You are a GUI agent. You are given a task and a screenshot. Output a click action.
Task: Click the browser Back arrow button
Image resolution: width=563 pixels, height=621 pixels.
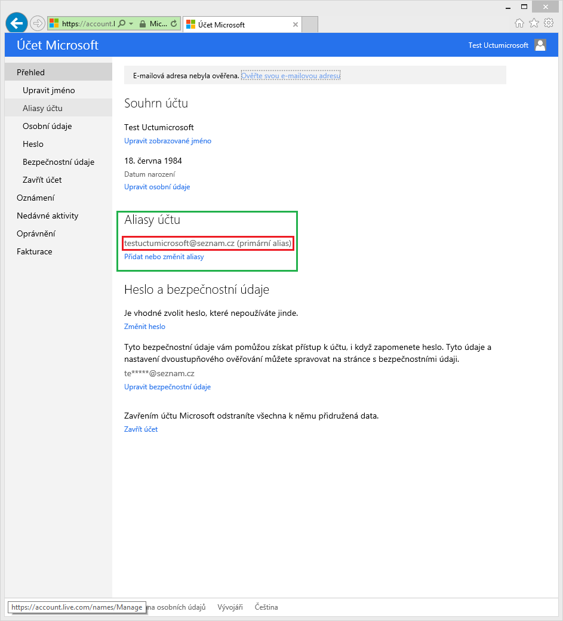pos(16,23)
